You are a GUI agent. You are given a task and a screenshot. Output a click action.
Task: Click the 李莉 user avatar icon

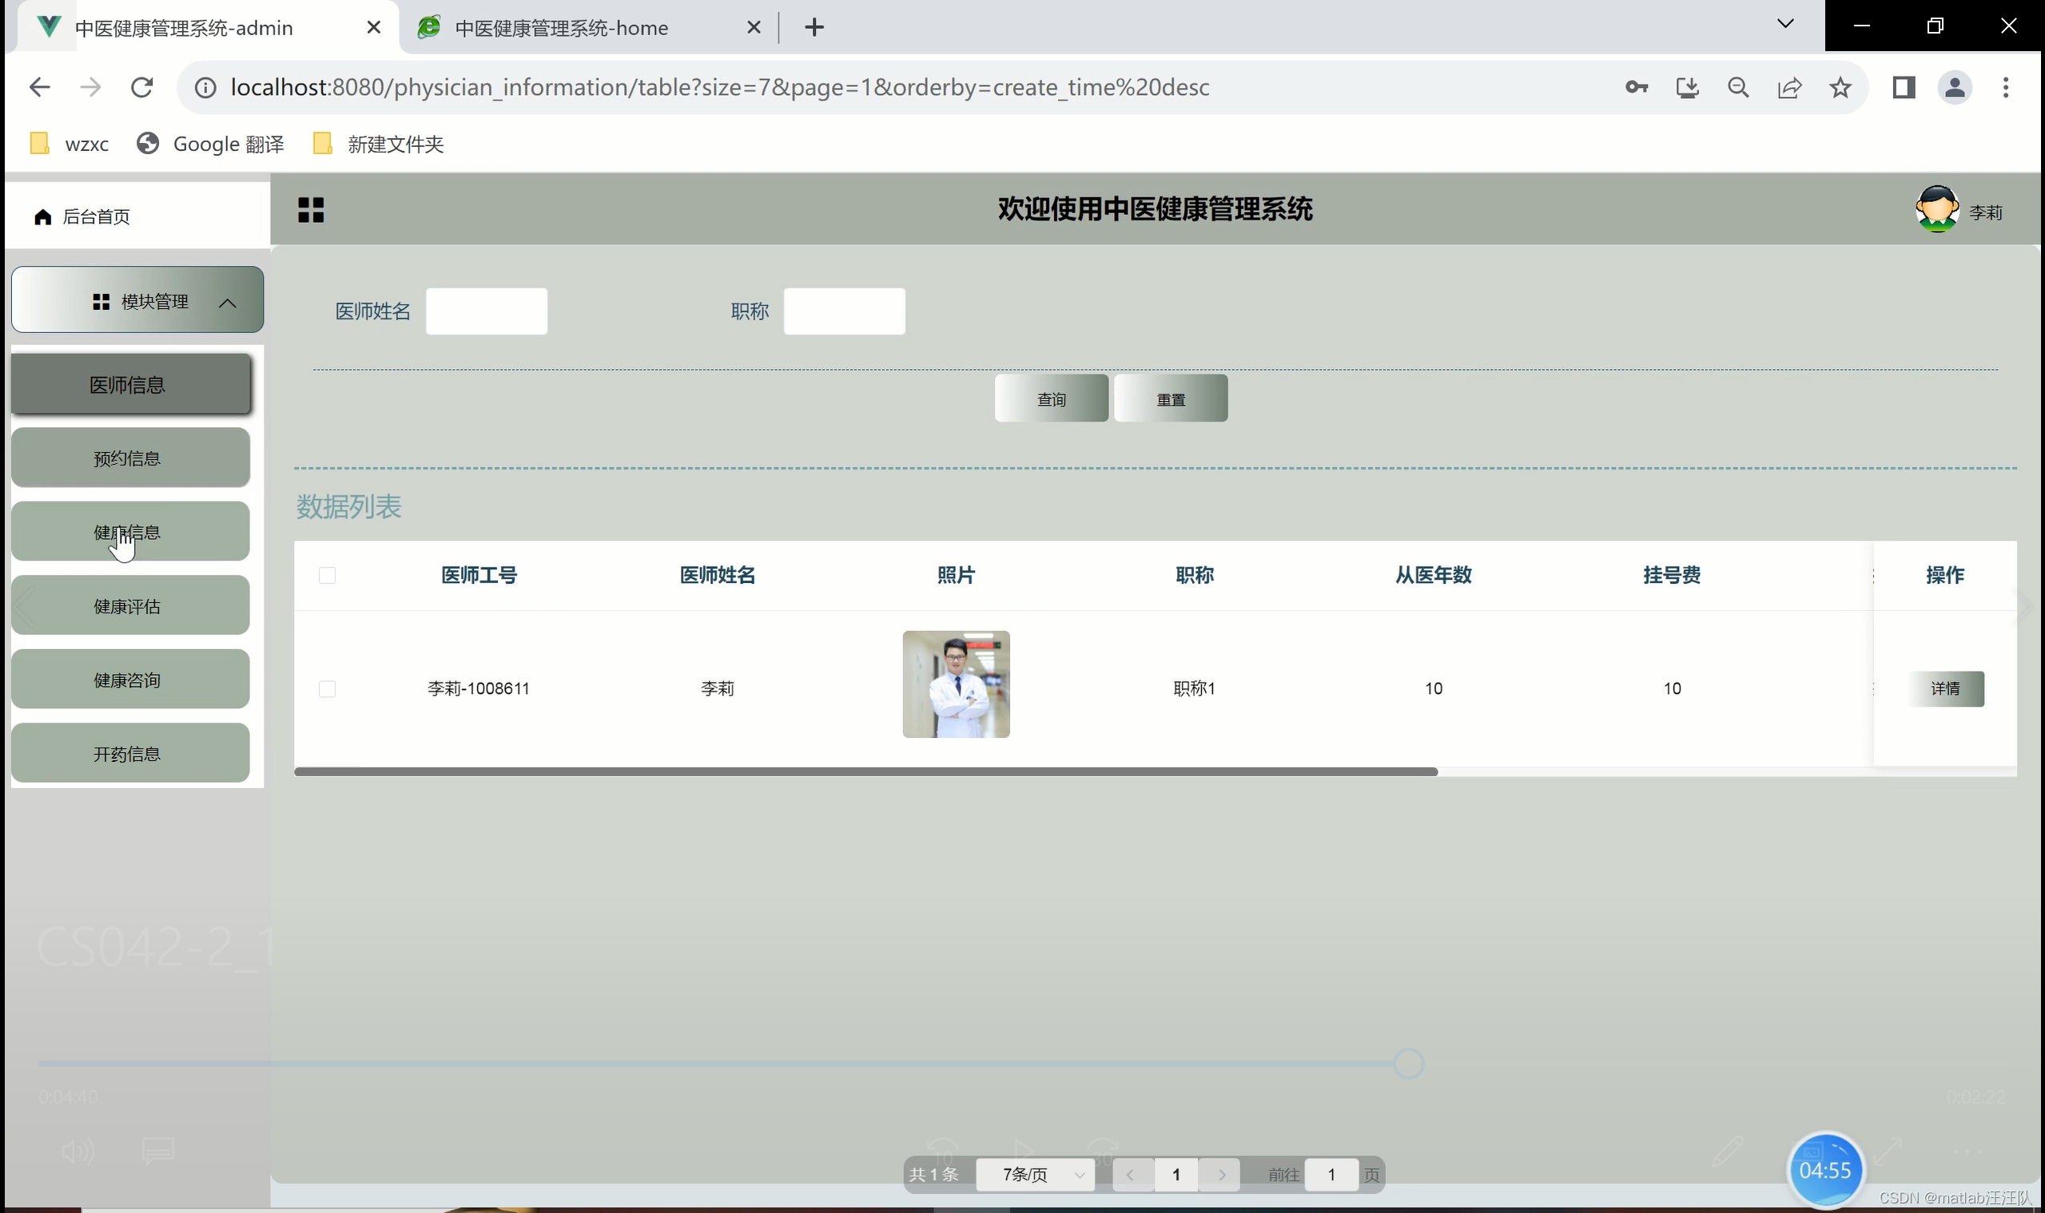tap(1936, 209)
